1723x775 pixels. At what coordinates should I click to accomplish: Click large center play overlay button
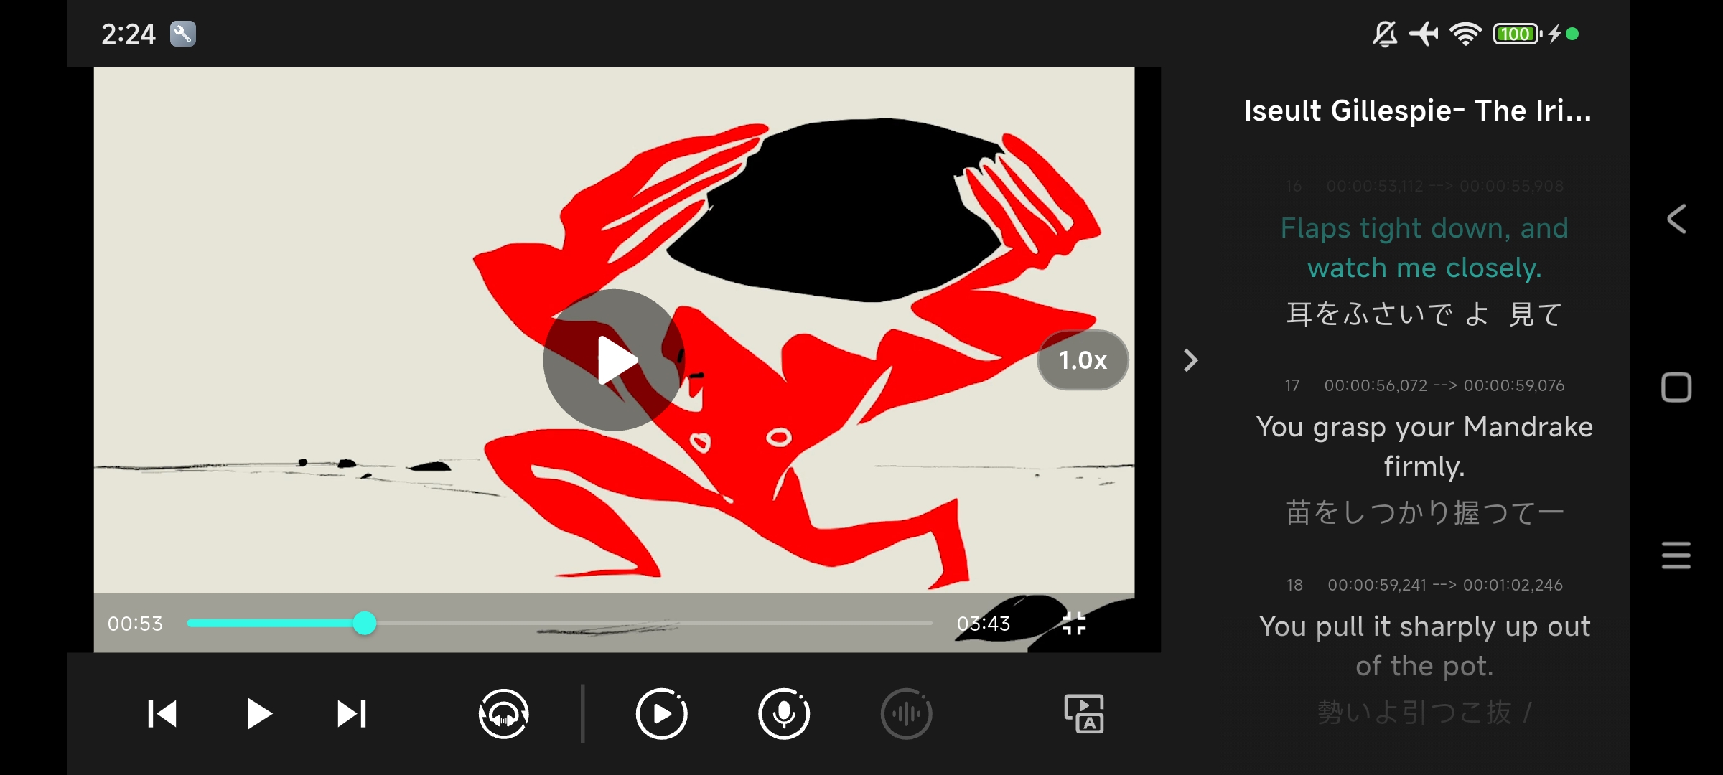615,360
